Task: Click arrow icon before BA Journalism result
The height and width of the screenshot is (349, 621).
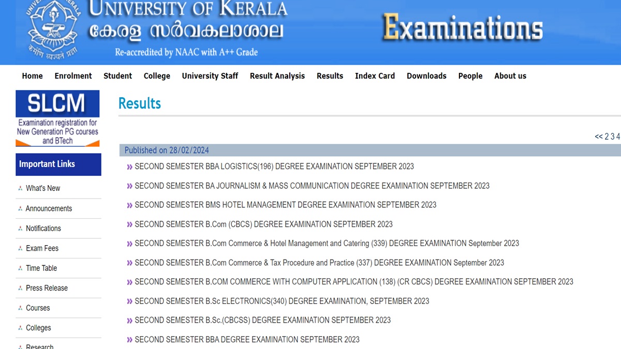Action: (130, 186)
